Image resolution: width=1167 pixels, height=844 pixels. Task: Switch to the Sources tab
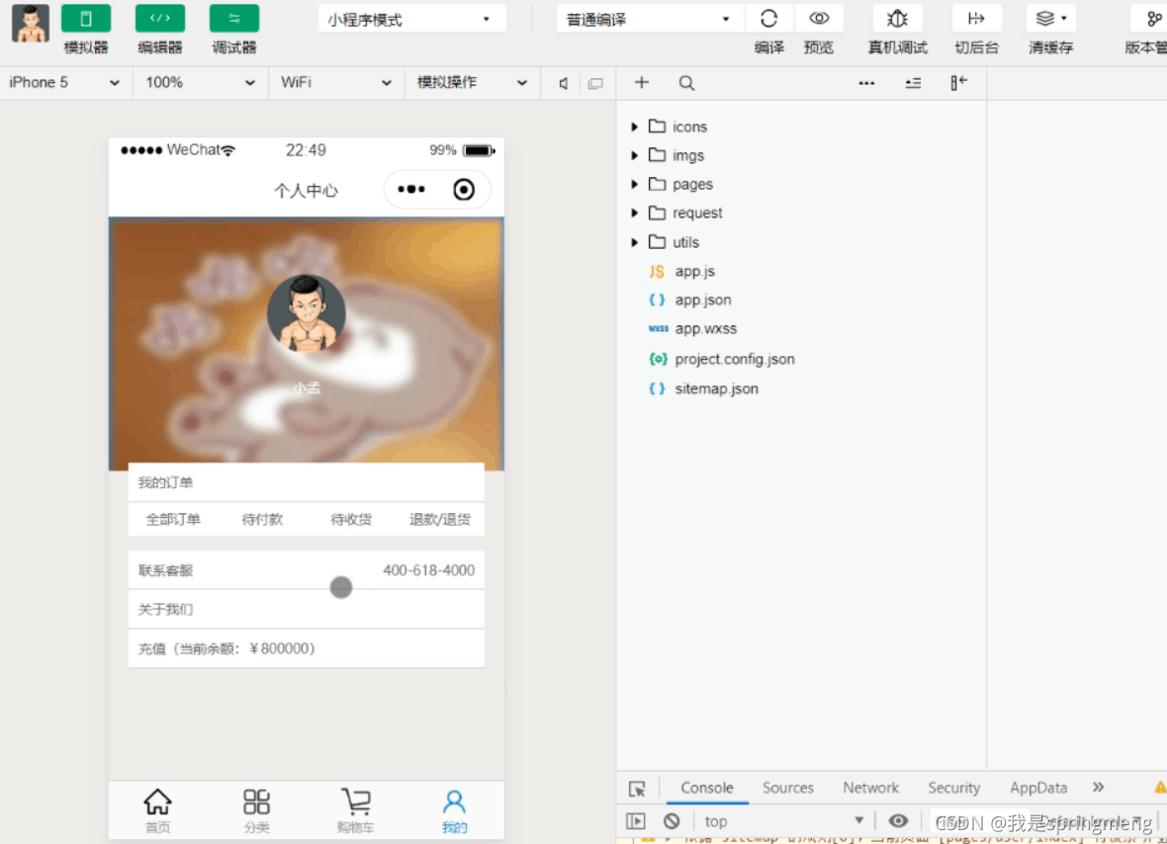pyautogui.click(x=788, y=788)
